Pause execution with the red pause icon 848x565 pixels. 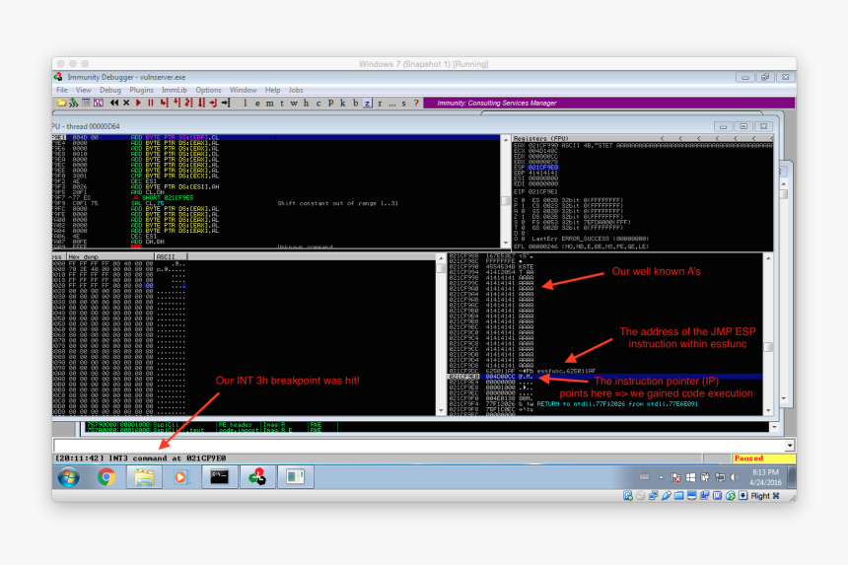(x=151, y=103)
